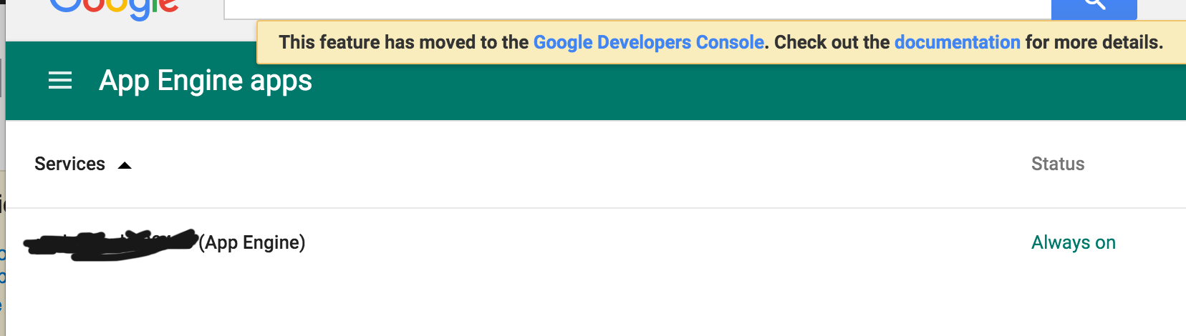
Task: Click the App Engine apps page title
Action: pyautogui.click(x=206, y=81)
